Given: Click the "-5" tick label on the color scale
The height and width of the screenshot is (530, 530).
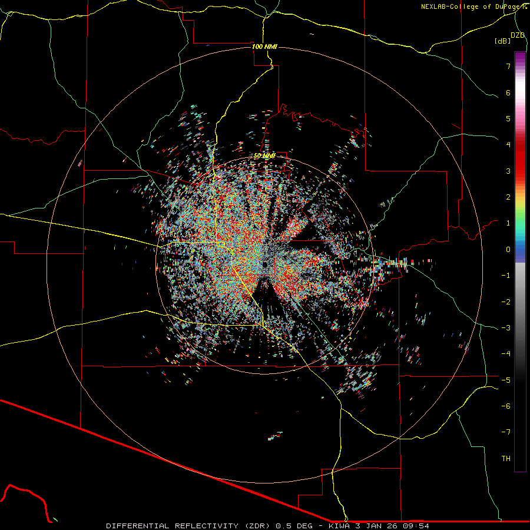Looking at the screenshot, I should coord(506,380).
